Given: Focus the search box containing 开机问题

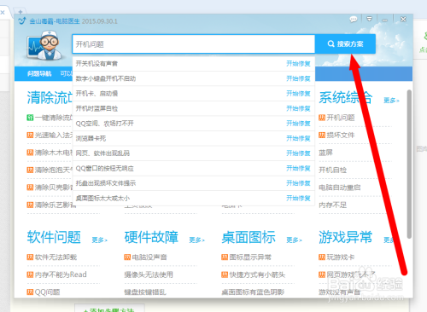Looking at the screenshot, I should click(x=194, y=44).
